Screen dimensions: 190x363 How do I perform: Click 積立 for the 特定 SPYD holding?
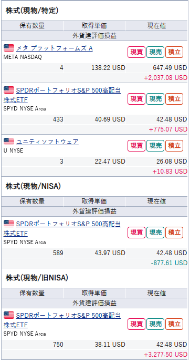click(174, 99)
